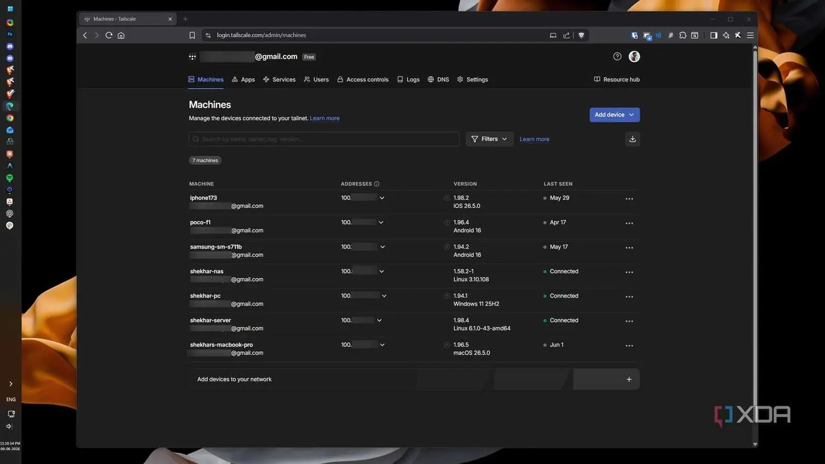Expand address dropdown for iphone173

point(382,198)
